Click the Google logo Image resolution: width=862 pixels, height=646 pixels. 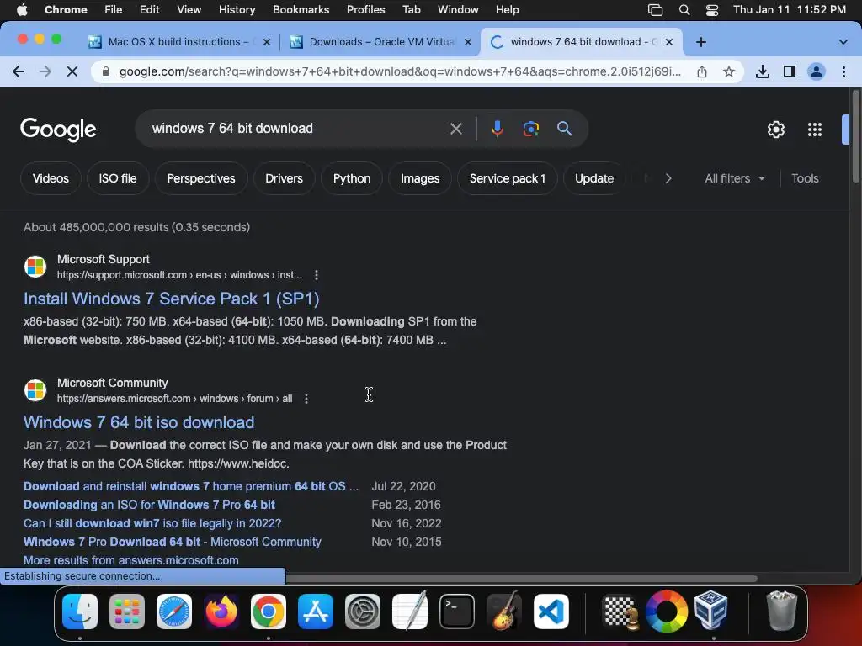(58, 130)
